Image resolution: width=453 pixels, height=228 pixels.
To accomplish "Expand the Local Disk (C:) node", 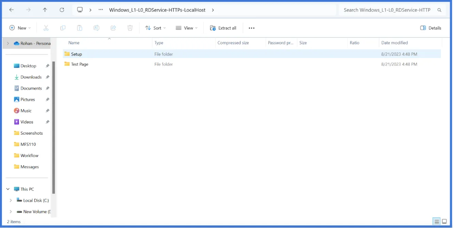I will 11,200.
